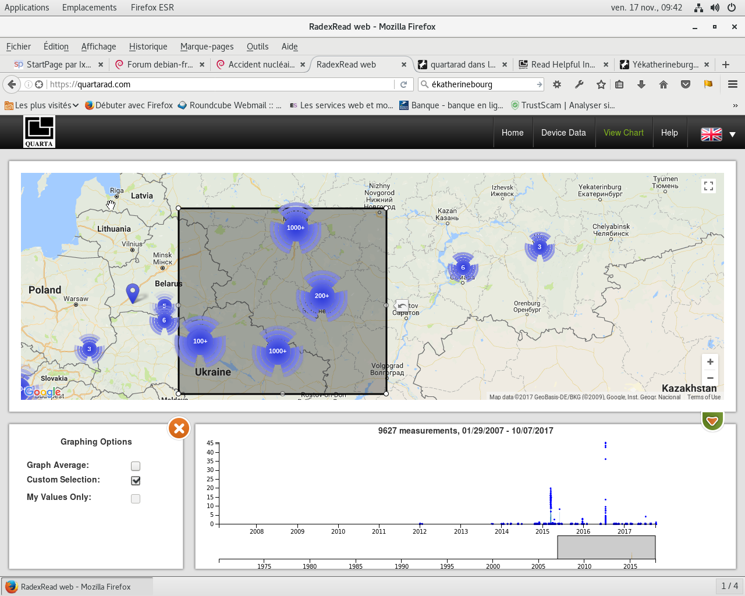
Task: Open the Fichier menu
Action: tap(19, 47)
